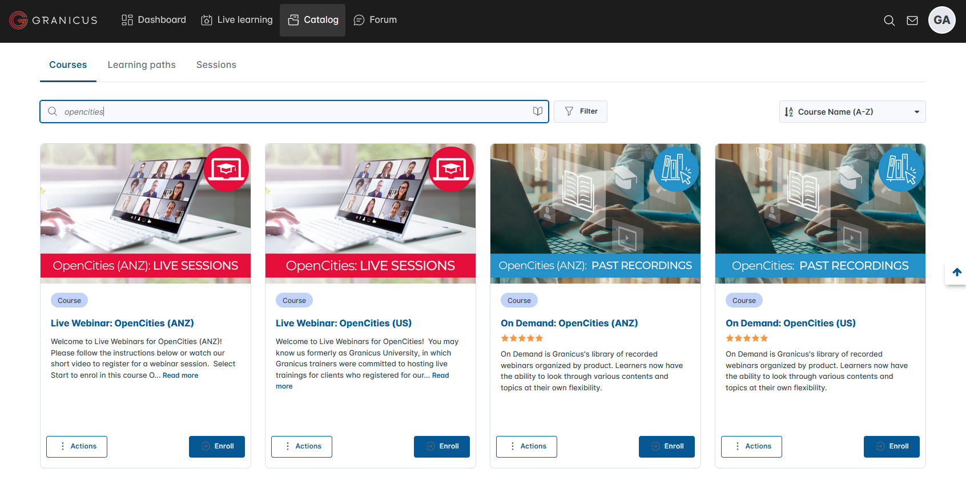Open On Demand: OpenCities (US) link
This screenshot has height=489, width=966.
(791, 323)
